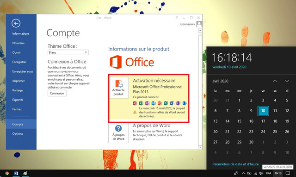The height and width of the screenshot is (177, 296).
Task: Click the OneNote app icon
Action: coord(147,103)
